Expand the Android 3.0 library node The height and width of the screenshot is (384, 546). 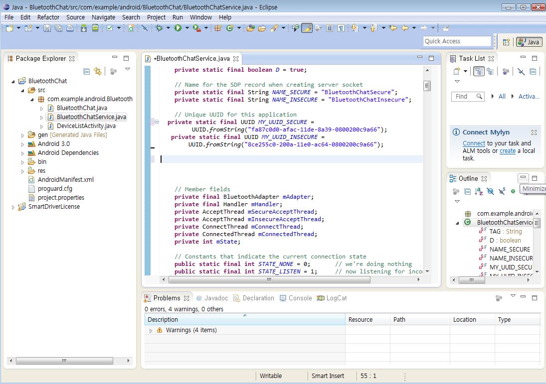pos(22,144)
